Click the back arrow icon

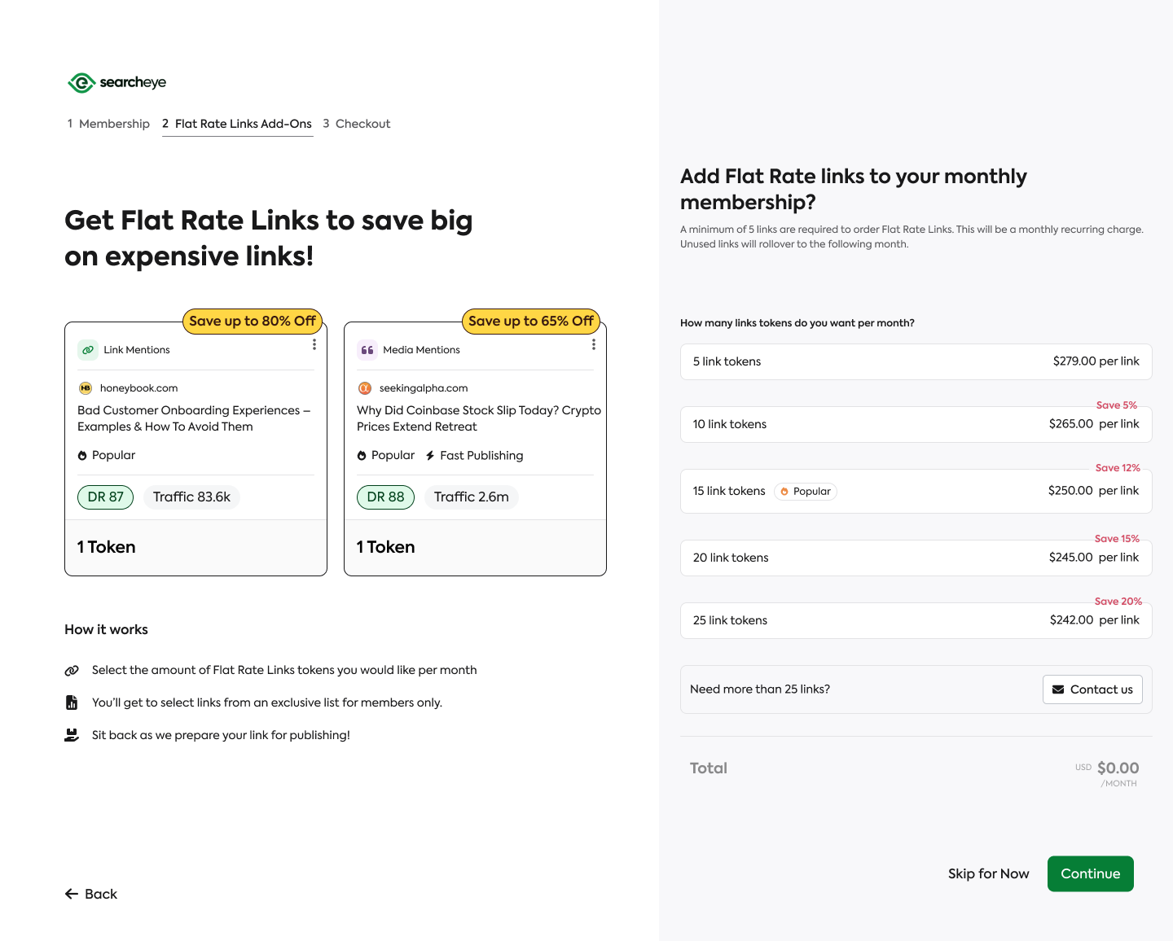pyautogui.click(x=72, y=894)
